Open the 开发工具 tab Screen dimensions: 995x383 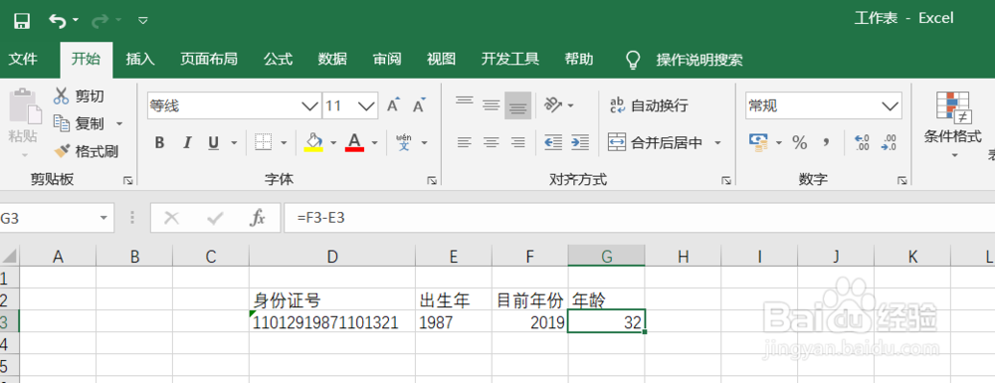(x=510, y=60)
